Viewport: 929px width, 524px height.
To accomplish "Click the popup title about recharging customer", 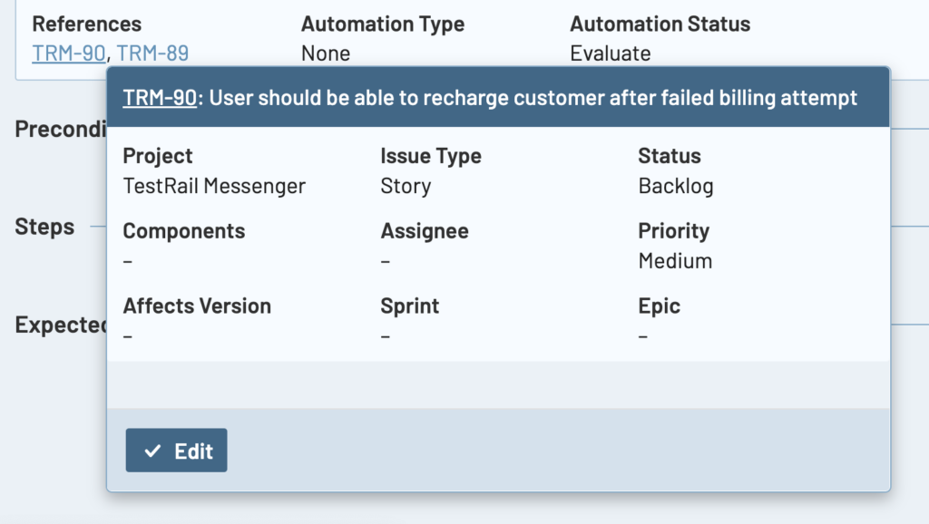I will coord(533,98).
